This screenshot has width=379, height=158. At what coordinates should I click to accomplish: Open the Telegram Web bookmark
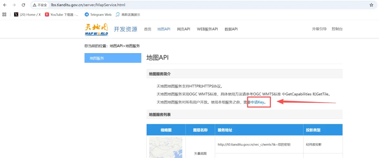(x=98, y=14)
